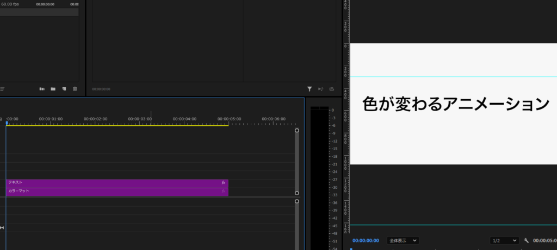Click the blue 00:00:00:00 playhead timecode
Image resolution: width=557 pixels, height=250 pixels.
pos(366,240)
